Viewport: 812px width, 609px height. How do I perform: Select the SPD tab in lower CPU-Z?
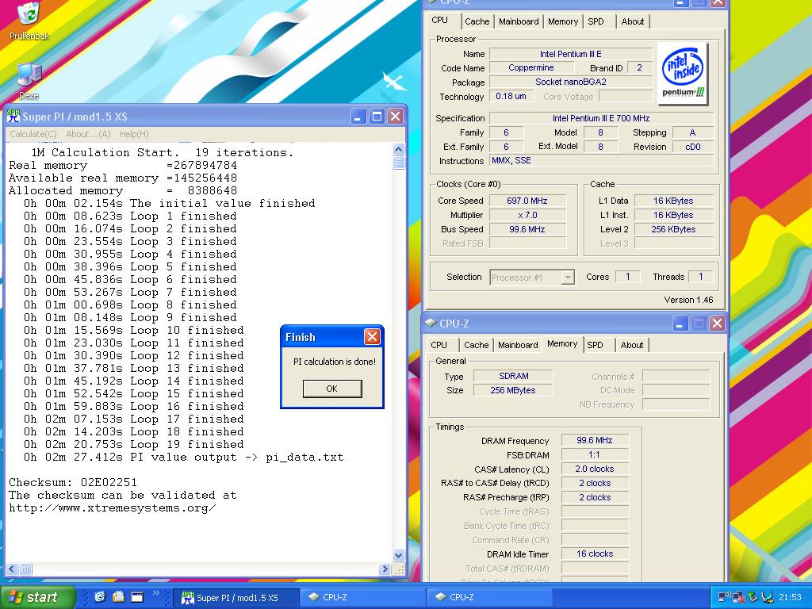coord(595,345)
